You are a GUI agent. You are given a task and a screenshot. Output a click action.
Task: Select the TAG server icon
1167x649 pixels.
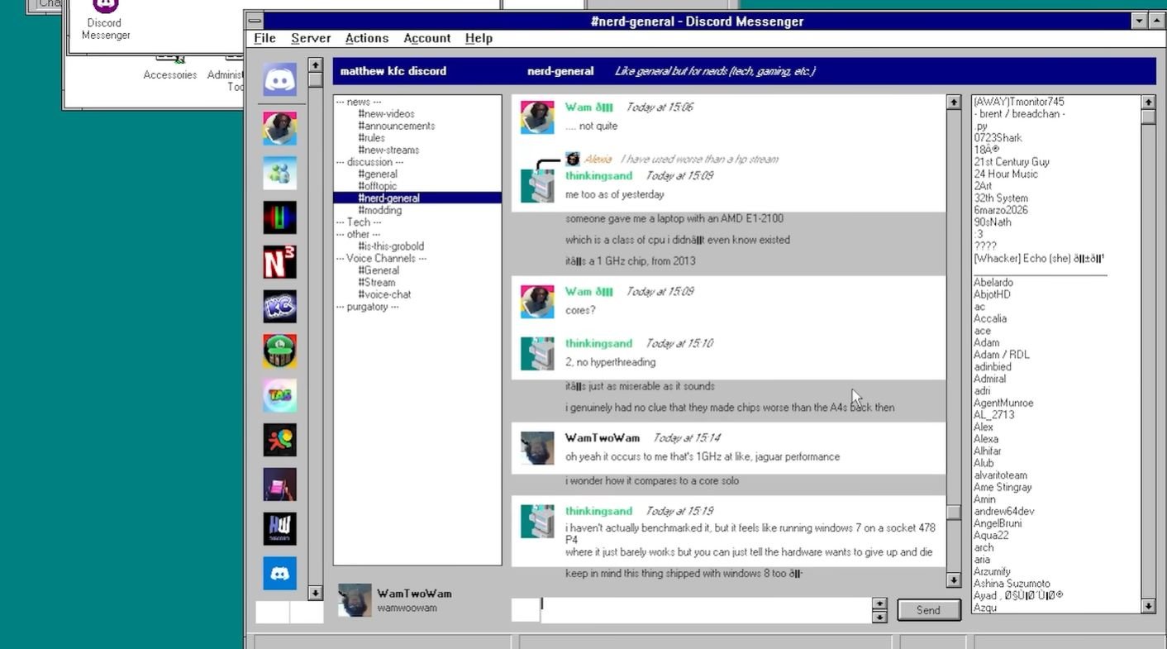[279, 395]
